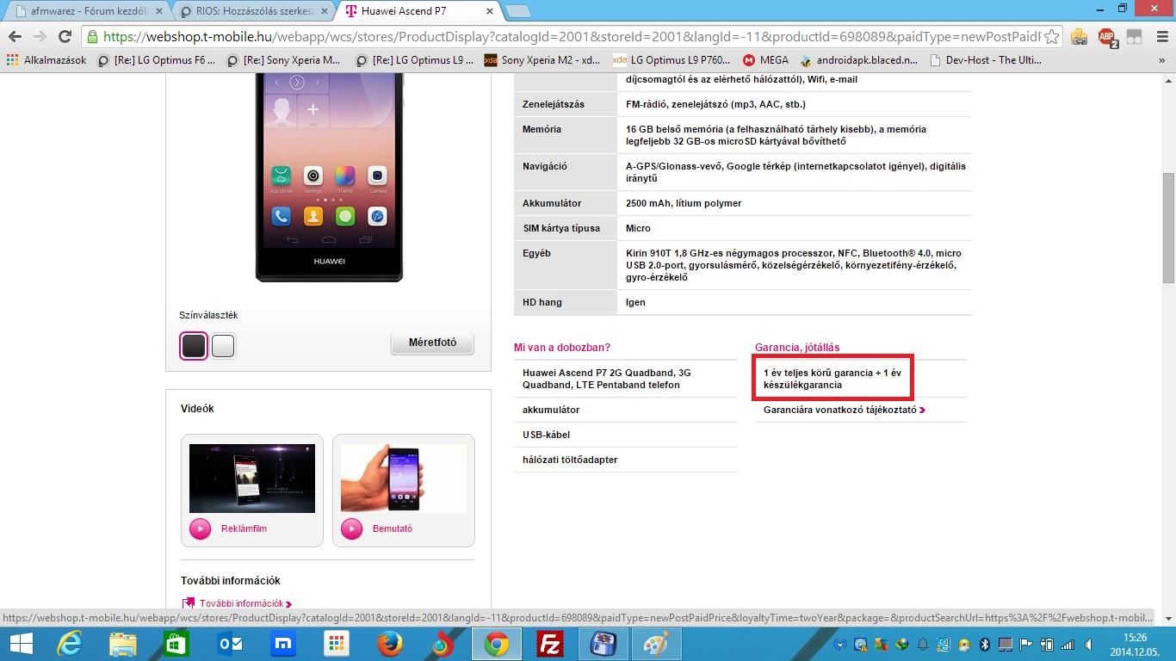Click the SSL padlock in address bar
This screenshot has width=1176, height=661.
[x=93, y=37]
